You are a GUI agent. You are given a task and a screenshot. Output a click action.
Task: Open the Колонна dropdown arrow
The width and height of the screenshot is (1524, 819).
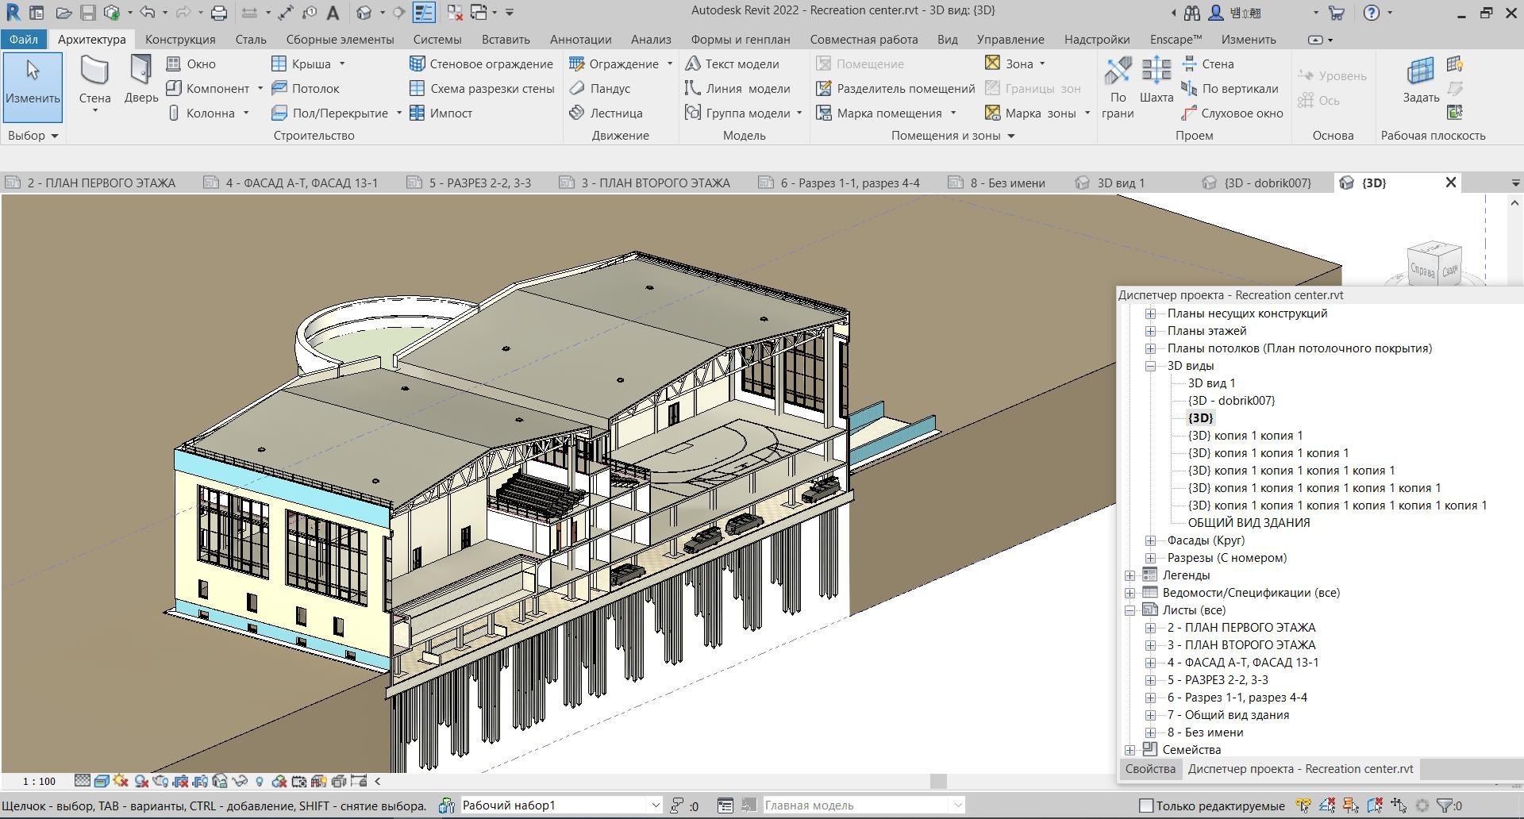point(246,113)
